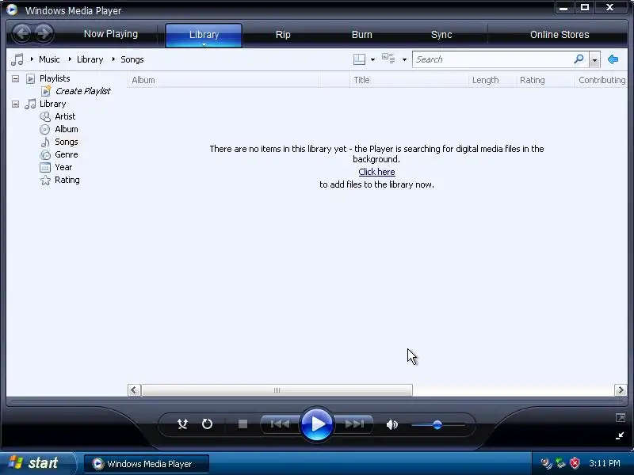Click the large Play button

pyautogui.click(x=316, y=424)
